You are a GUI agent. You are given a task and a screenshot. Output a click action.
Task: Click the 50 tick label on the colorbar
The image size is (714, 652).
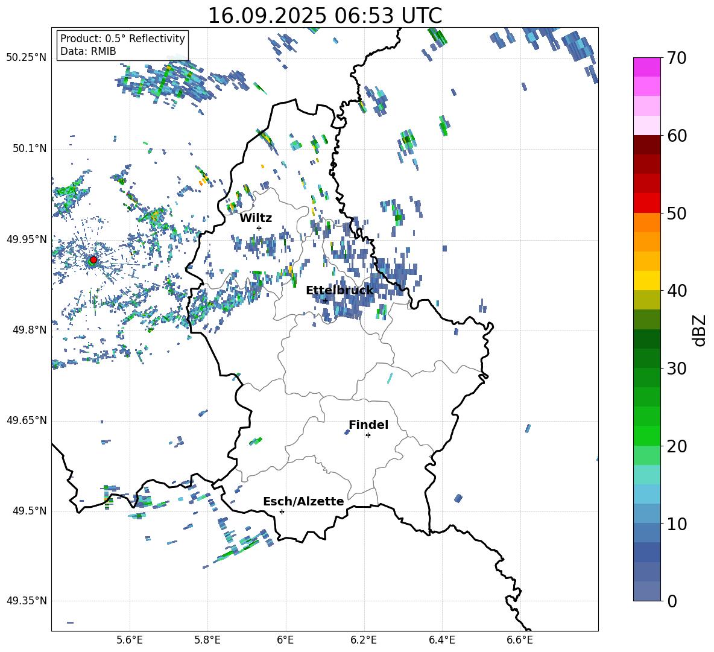pyautogui.click(x=677, y=214)
